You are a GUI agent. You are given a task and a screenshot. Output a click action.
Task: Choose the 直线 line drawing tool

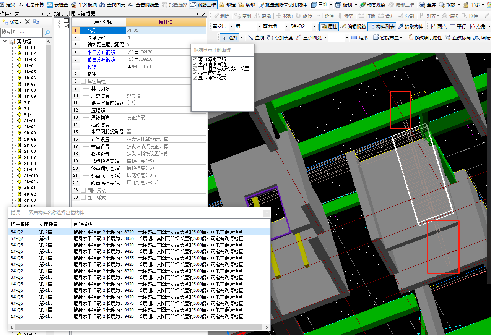click(256, 37)
